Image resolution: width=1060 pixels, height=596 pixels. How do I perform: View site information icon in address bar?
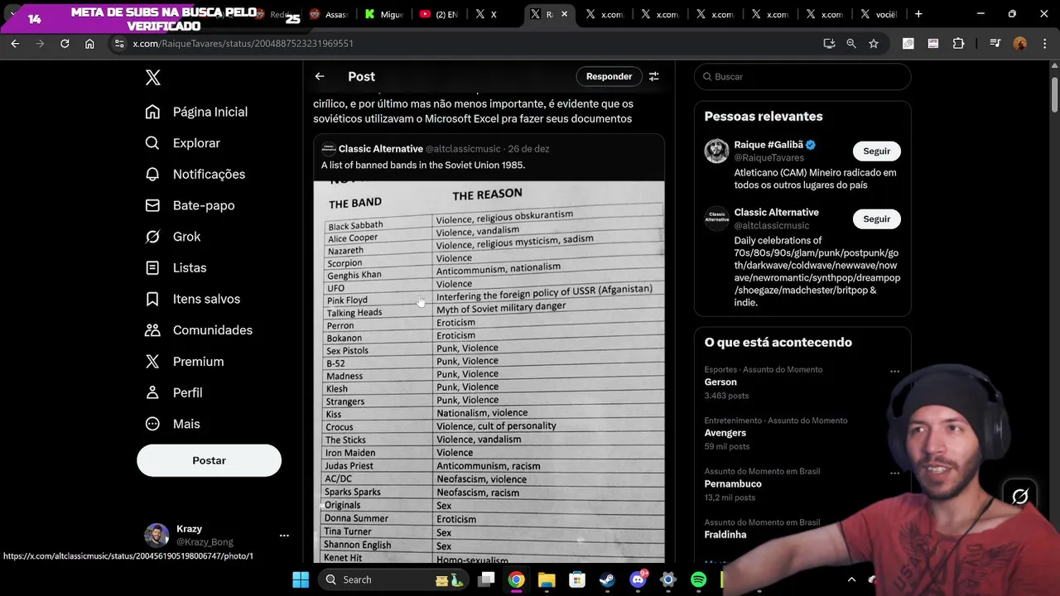pos(118,44)
